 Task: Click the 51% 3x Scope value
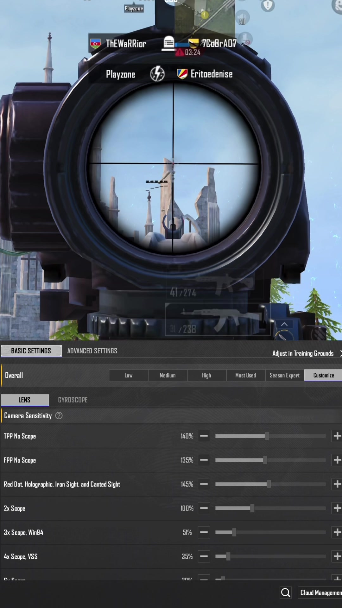[x=187, y=532]
